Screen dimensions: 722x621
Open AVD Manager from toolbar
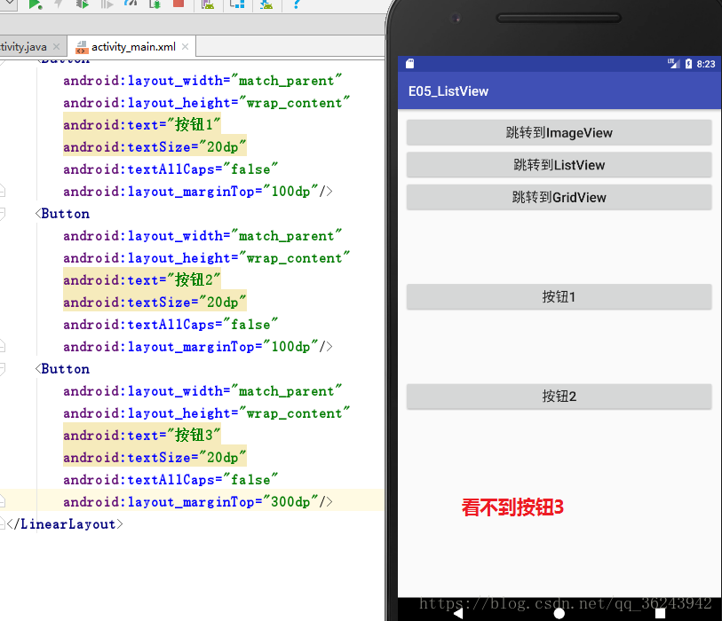(208, 4)
